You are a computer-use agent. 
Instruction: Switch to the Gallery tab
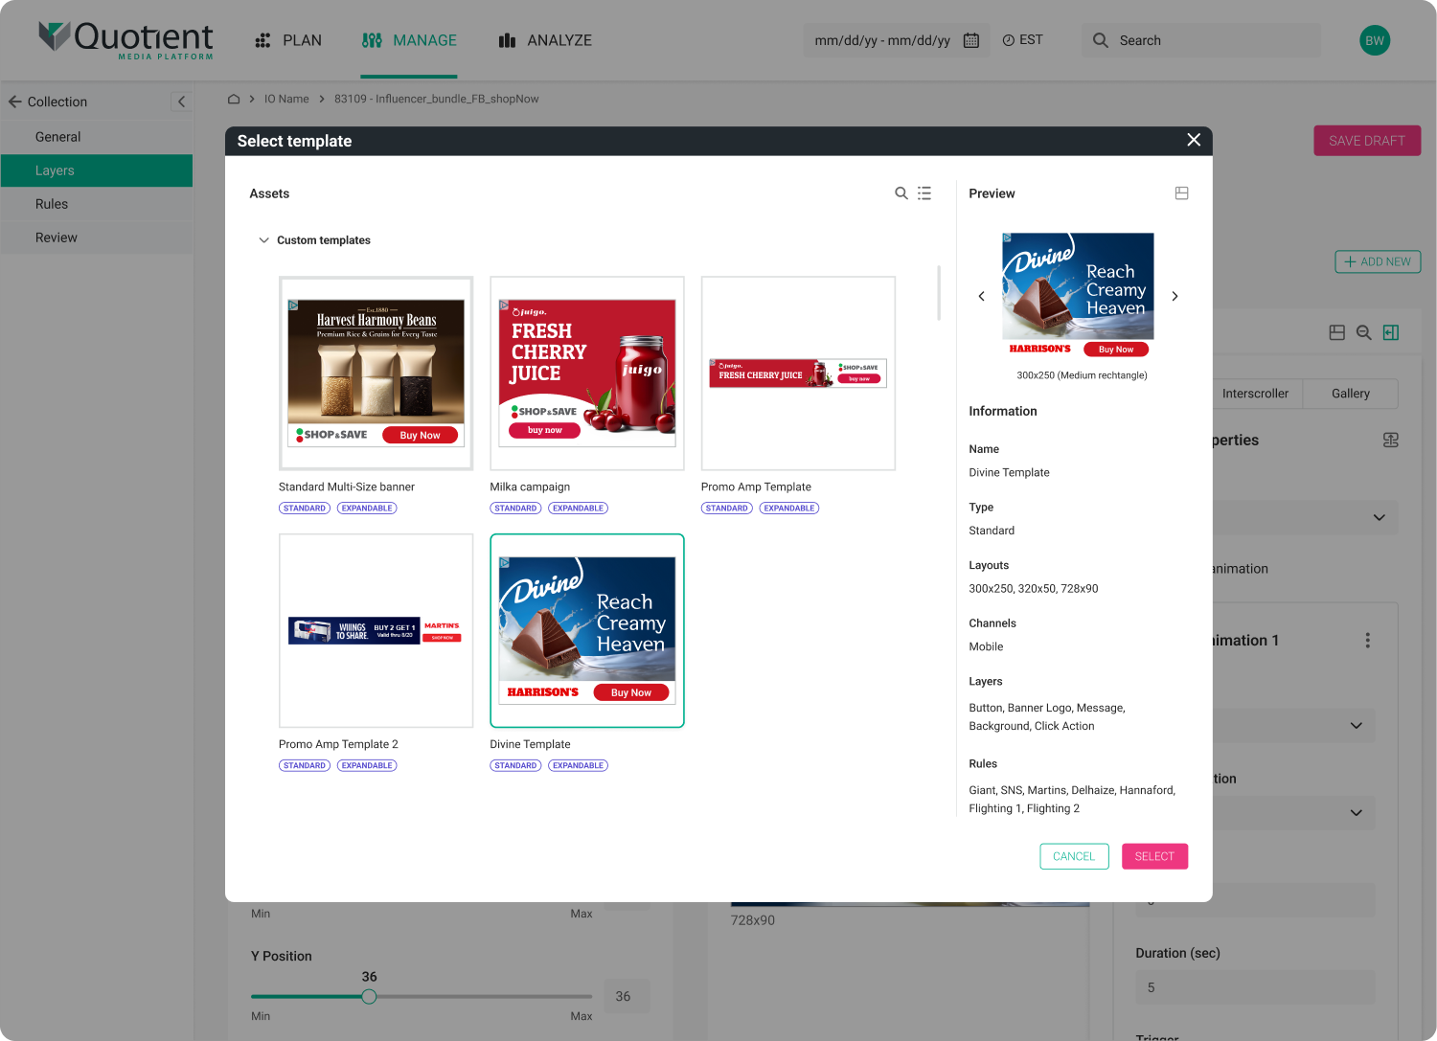1351,394
